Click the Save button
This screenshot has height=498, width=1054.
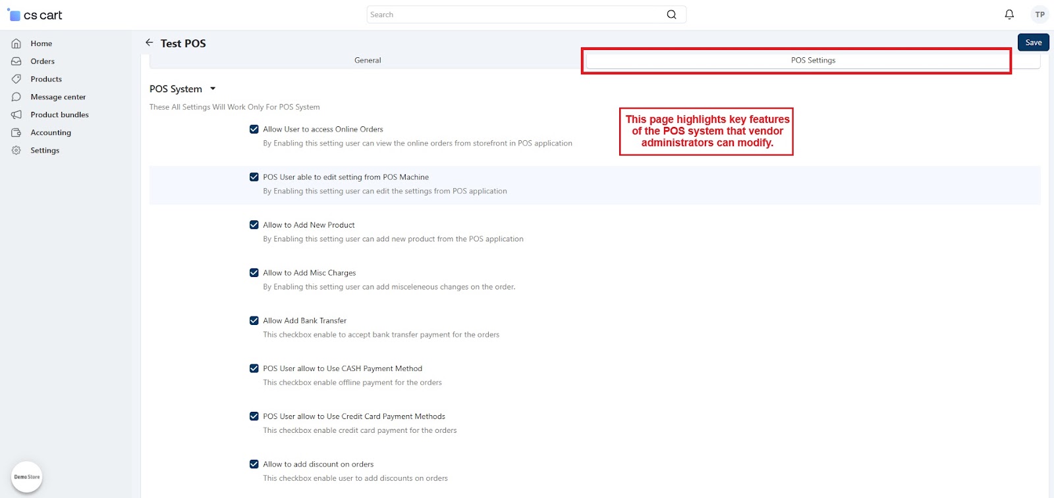[1033, 42]
